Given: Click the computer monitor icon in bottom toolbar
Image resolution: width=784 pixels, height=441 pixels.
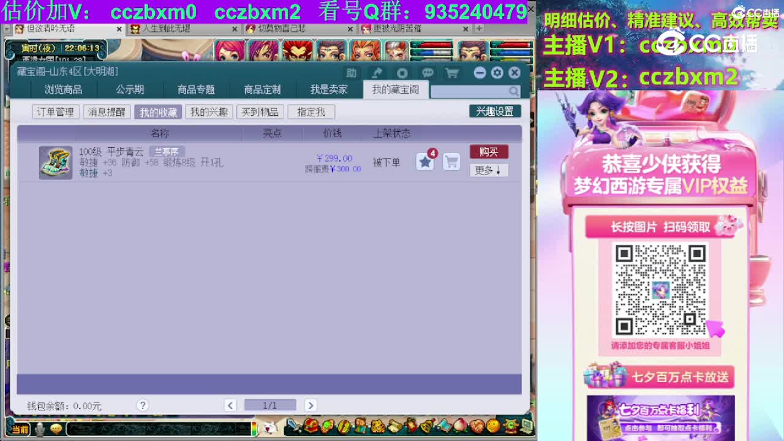Looking at the screenshot, I should tap(526, 425).
